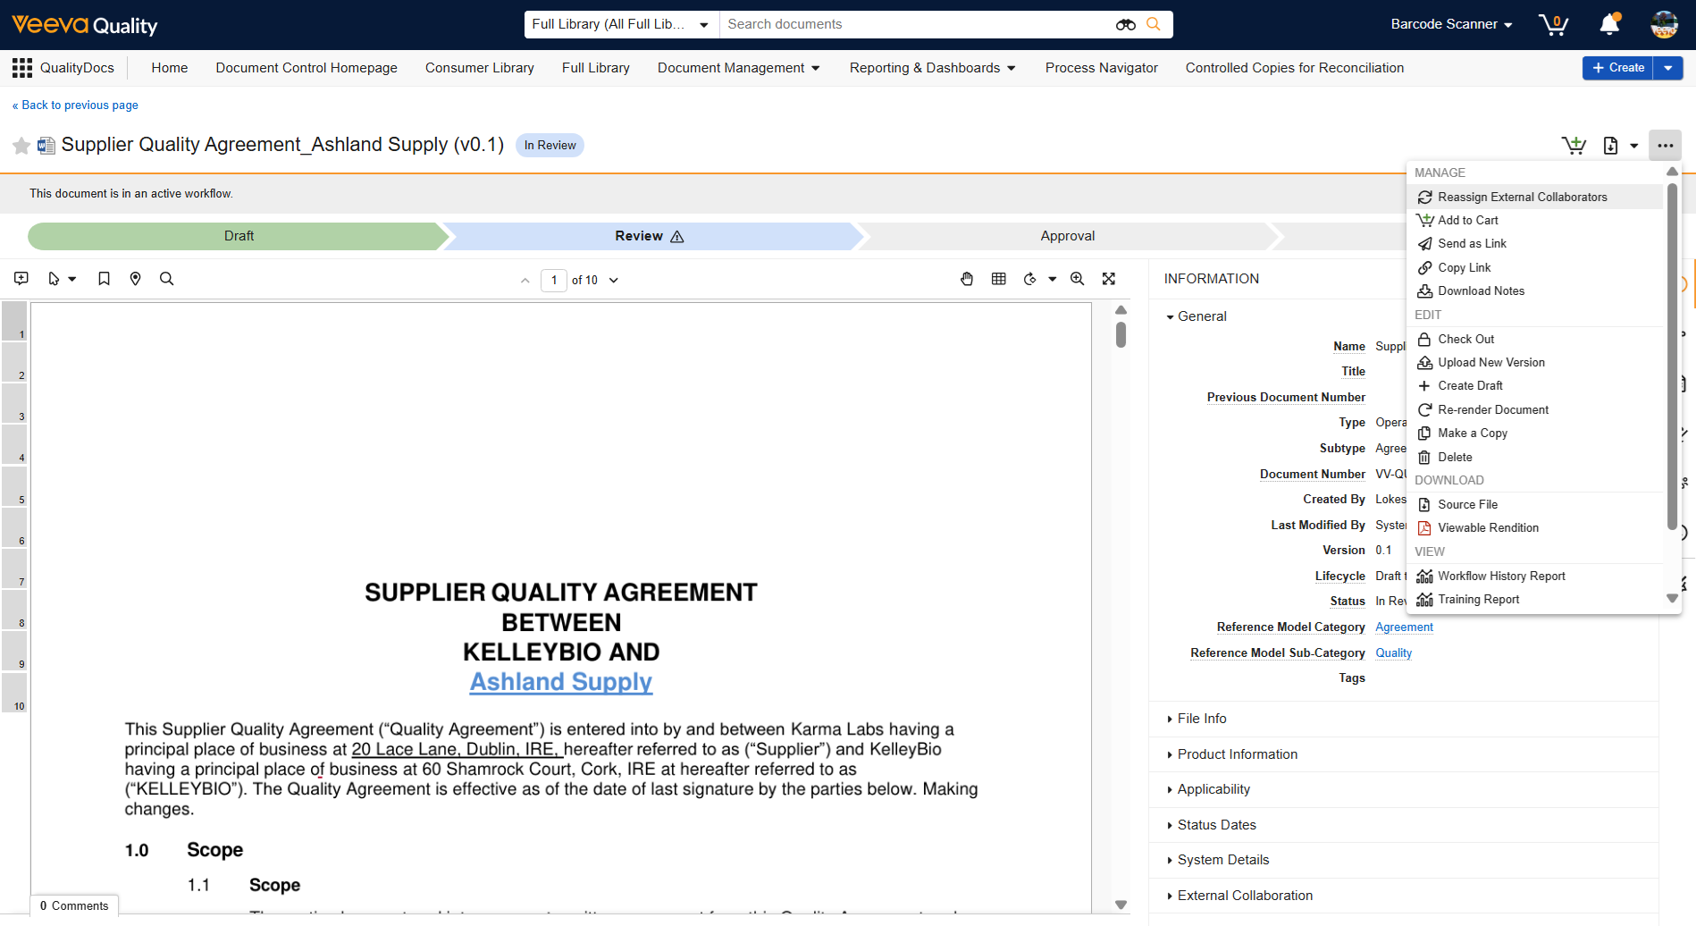Click the thumbnail grid view icon
1696x926 pixels.
[999, 279]
